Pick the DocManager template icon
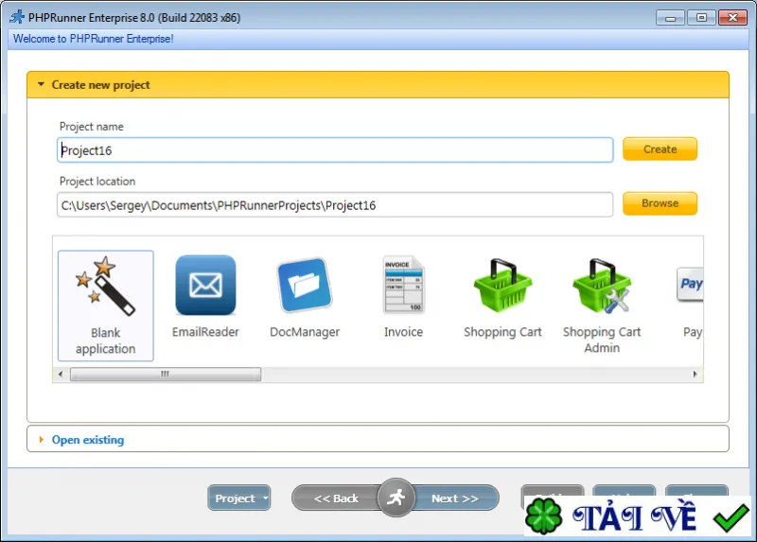 [x=305, y=286]
